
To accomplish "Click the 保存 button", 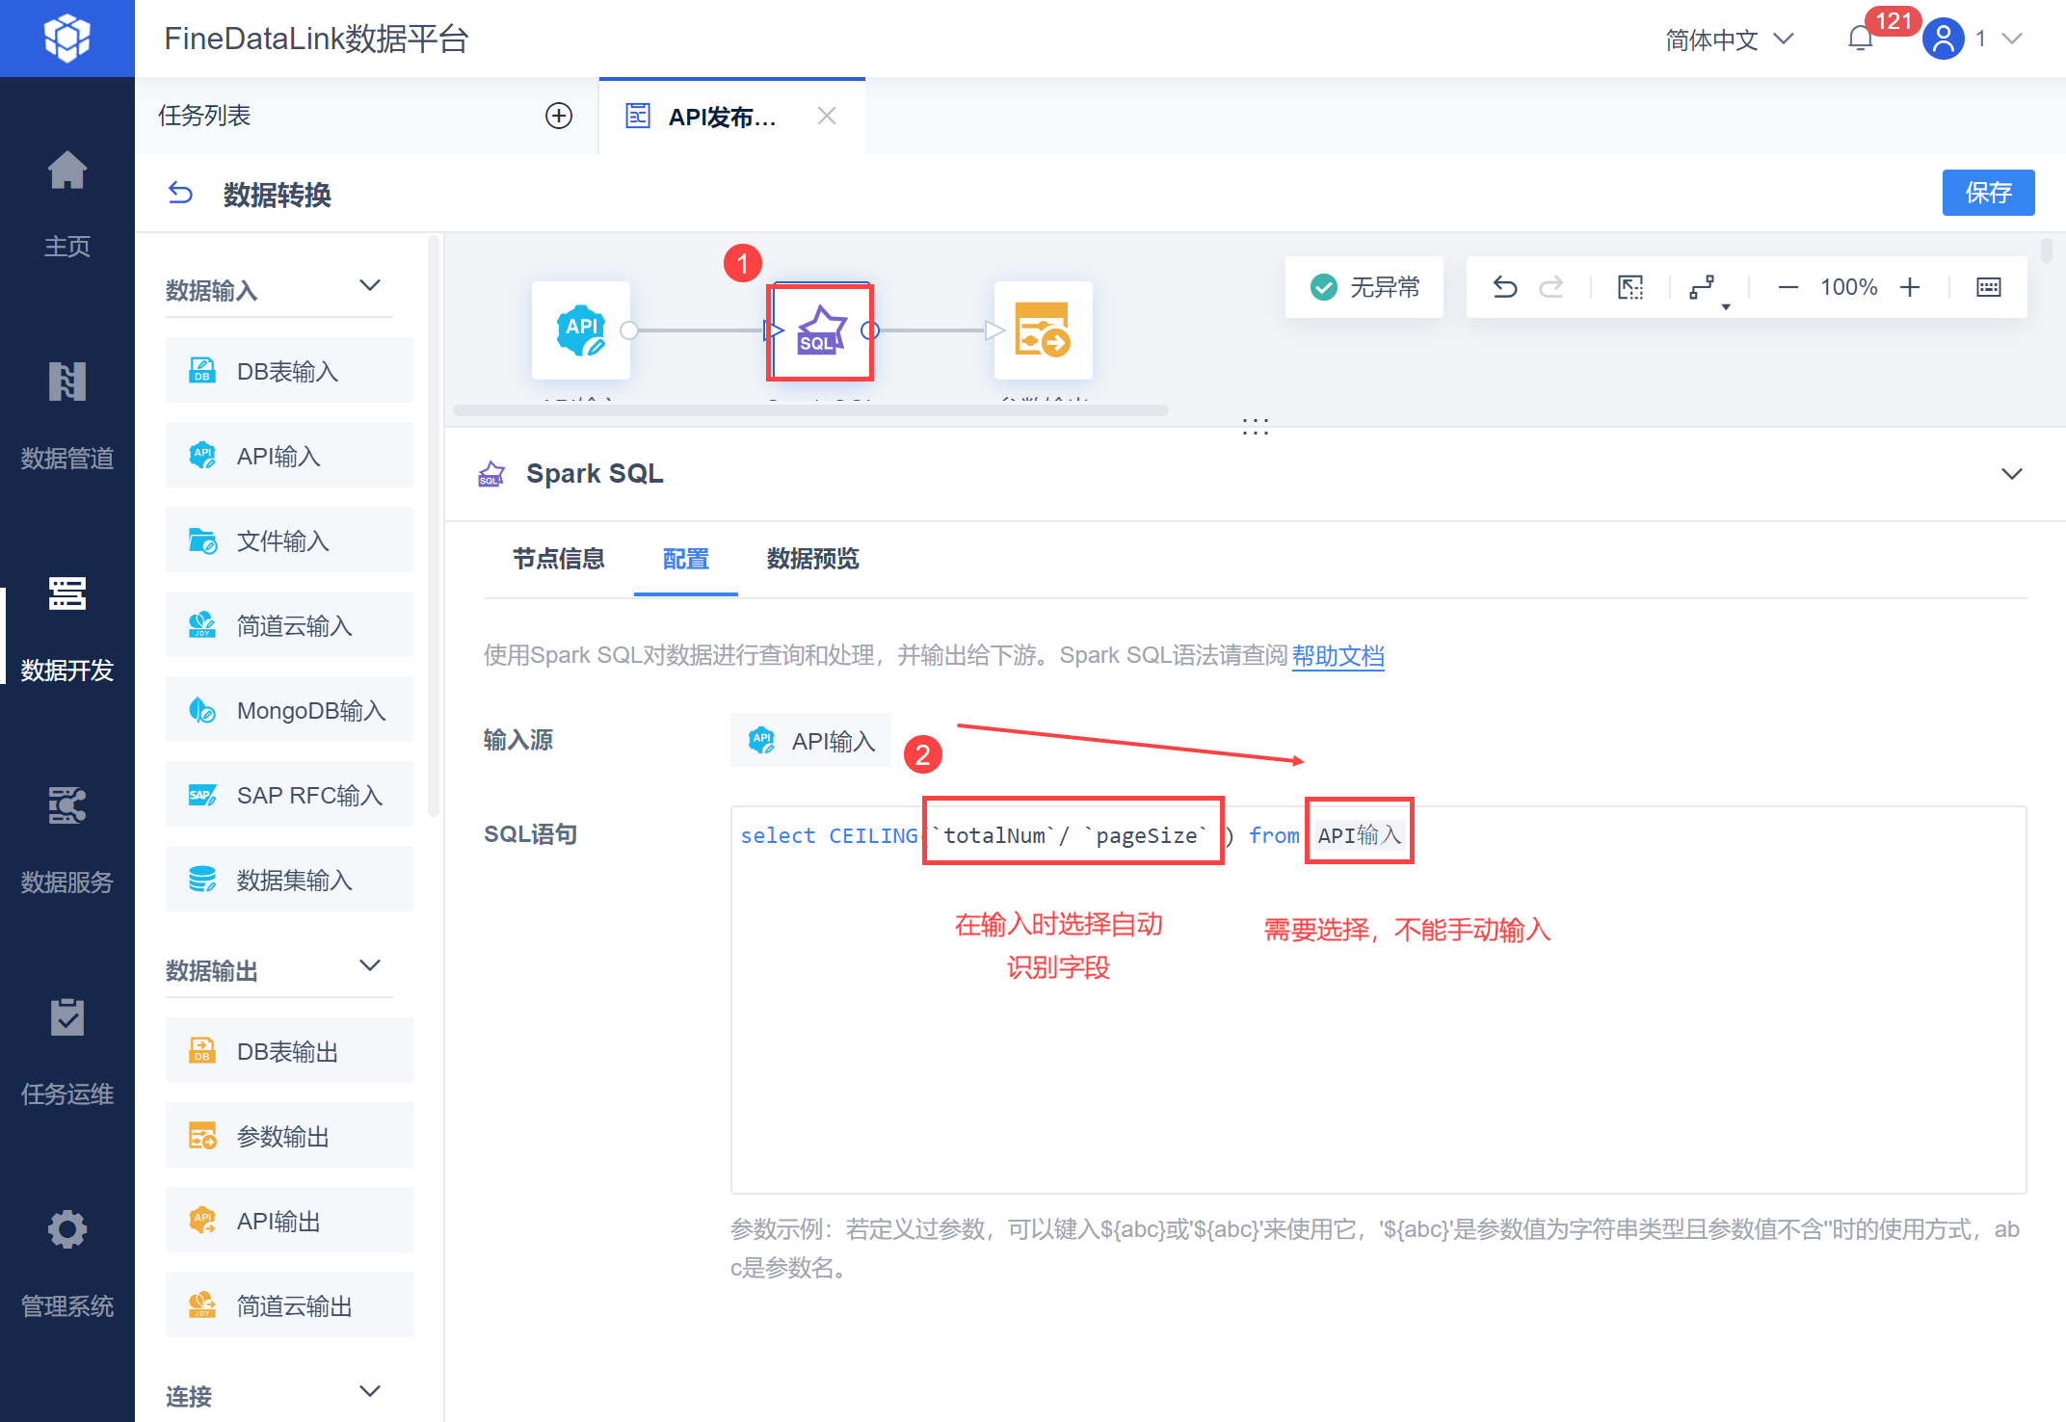I will [x=1987, y=193].
